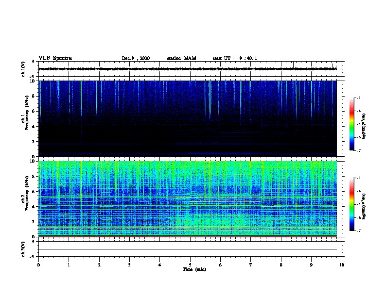385x297 pixels.
Task: Click the "VLF Spectra" title text
Action: (55, 58)
